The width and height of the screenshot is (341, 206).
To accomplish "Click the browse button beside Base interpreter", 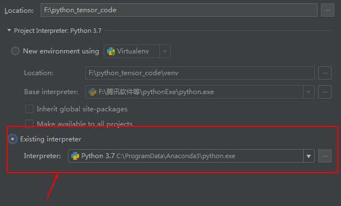I will [x=325, y=92].
